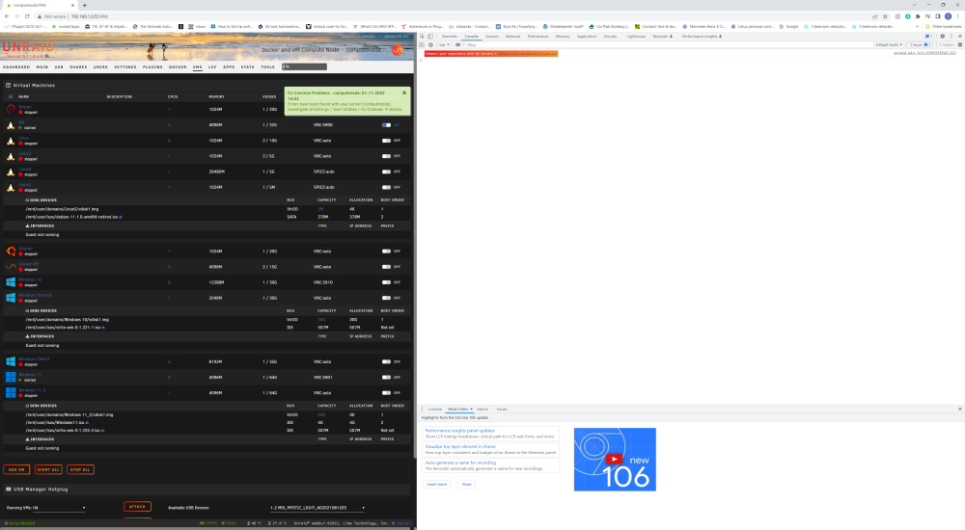The width and height of the screenshot is (965, 530).
Task: Toggle autostart for Unraid-VM
Action: pos(386,267)
